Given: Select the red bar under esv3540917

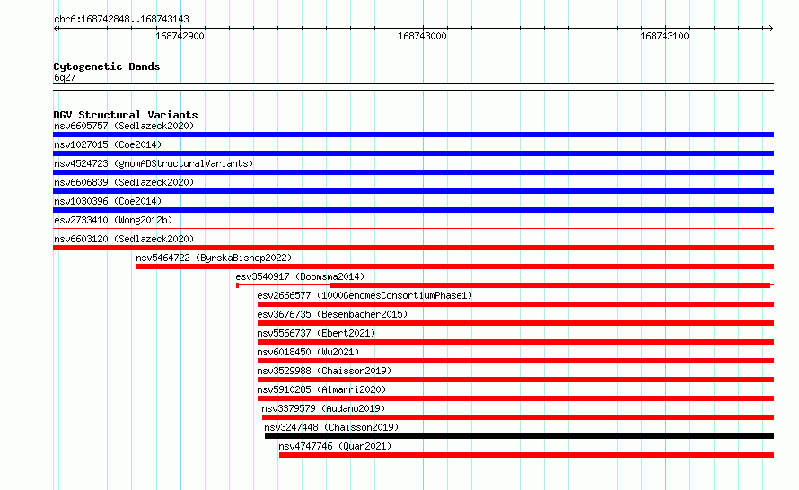Looking at the screenshot, I should pyautogui.click(x=550, y=285).
